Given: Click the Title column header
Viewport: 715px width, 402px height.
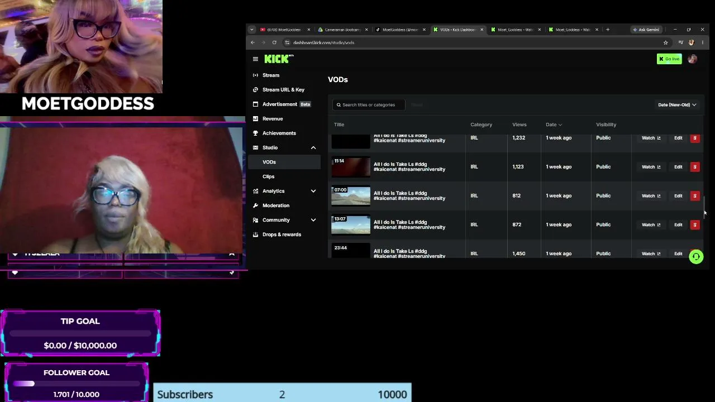Looking at the screenshot, I should (x=339, y=125).
